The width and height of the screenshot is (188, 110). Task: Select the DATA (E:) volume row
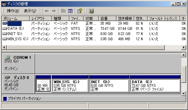(94, 29)
